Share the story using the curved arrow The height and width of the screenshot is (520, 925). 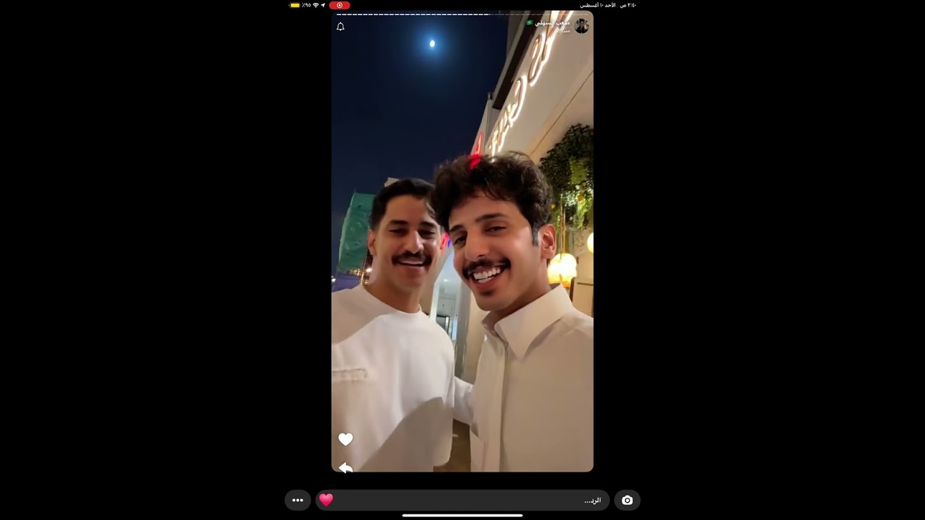click(x=345, y=467)
